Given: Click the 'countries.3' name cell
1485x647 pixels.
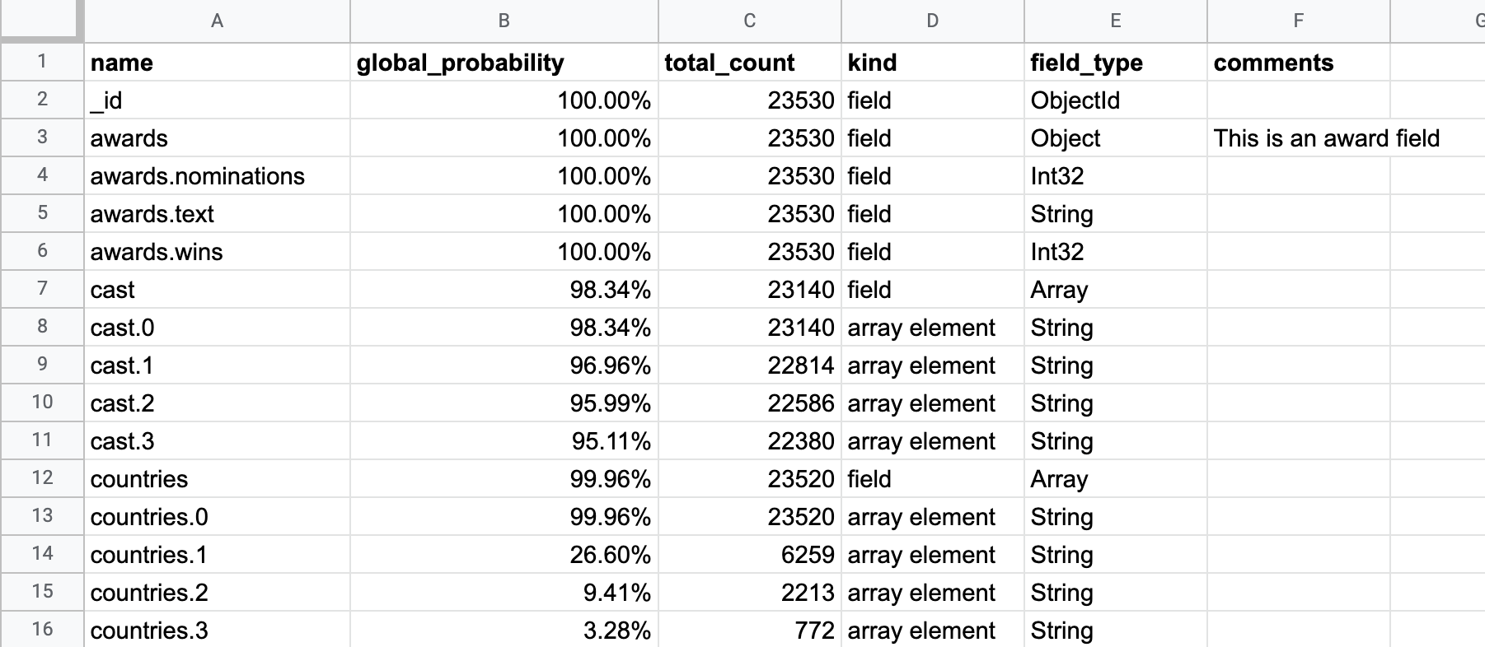Looking at the screenshot, I should [x=217, y=631].
